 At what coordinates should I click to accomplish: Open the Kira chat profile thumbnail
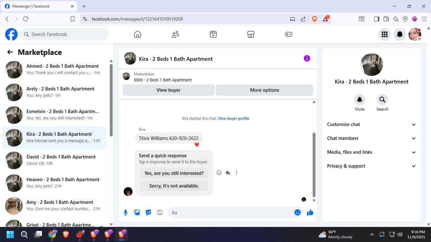[130, 58]
